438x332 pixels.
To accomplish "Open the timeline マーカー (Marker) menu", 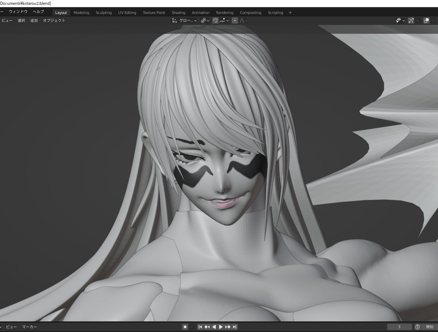I will tap(30, 327).
